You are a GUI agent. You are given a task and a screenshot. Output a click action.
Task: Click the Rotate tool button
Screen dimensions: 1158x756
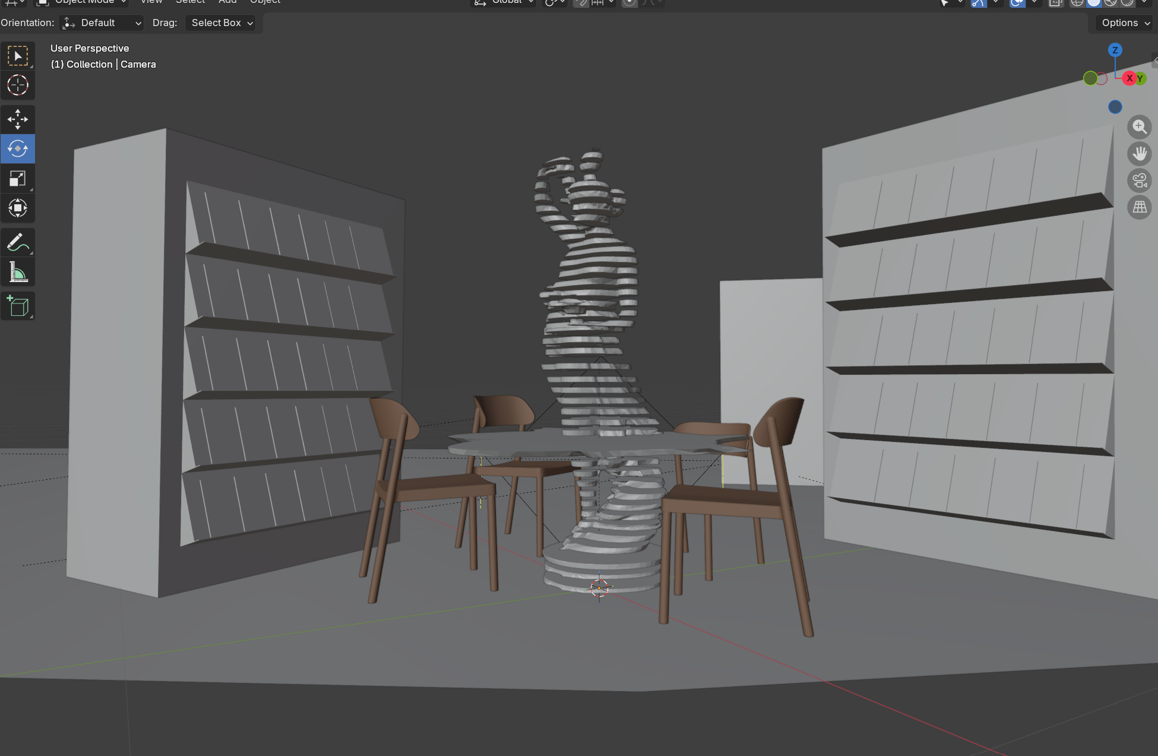click(18, 148)
